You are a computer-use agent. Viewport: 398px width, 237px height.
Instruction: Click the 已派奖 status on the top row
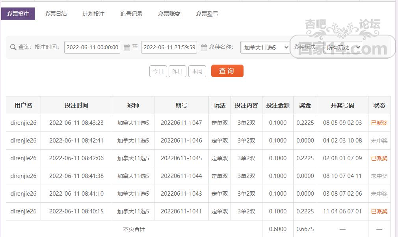tap(379, 123)
